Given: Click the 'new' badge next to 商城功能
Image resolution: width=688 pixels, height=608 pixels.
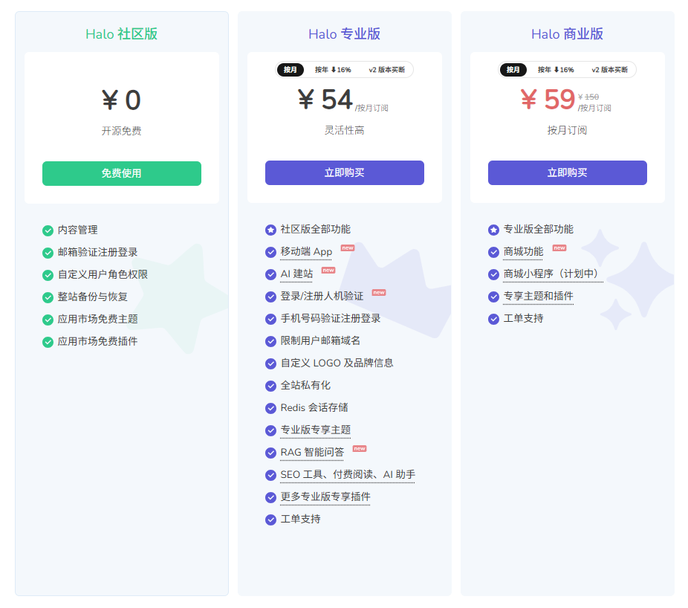Looking at the screenshot, I should click(559, 248).
